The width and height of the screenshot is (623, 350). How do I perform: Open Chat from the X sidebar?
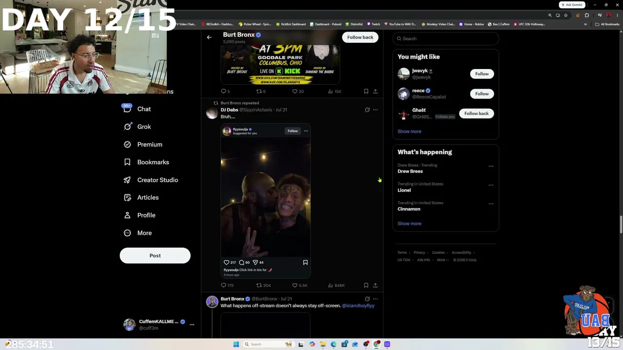[x=137, y=109]
